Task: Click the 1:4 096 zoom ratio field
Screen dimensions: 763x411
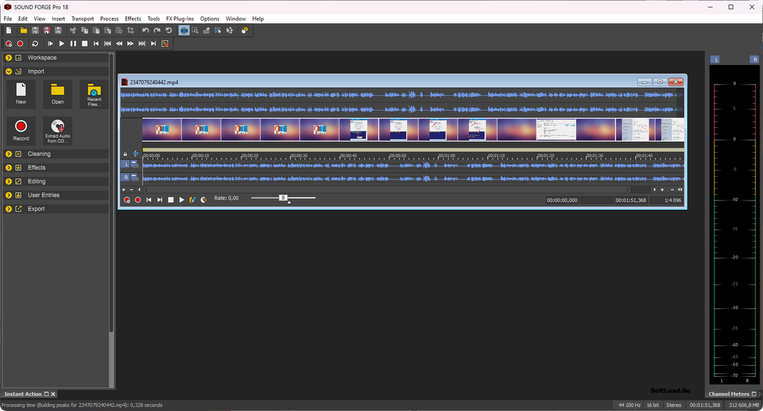Action: point(667,200)
